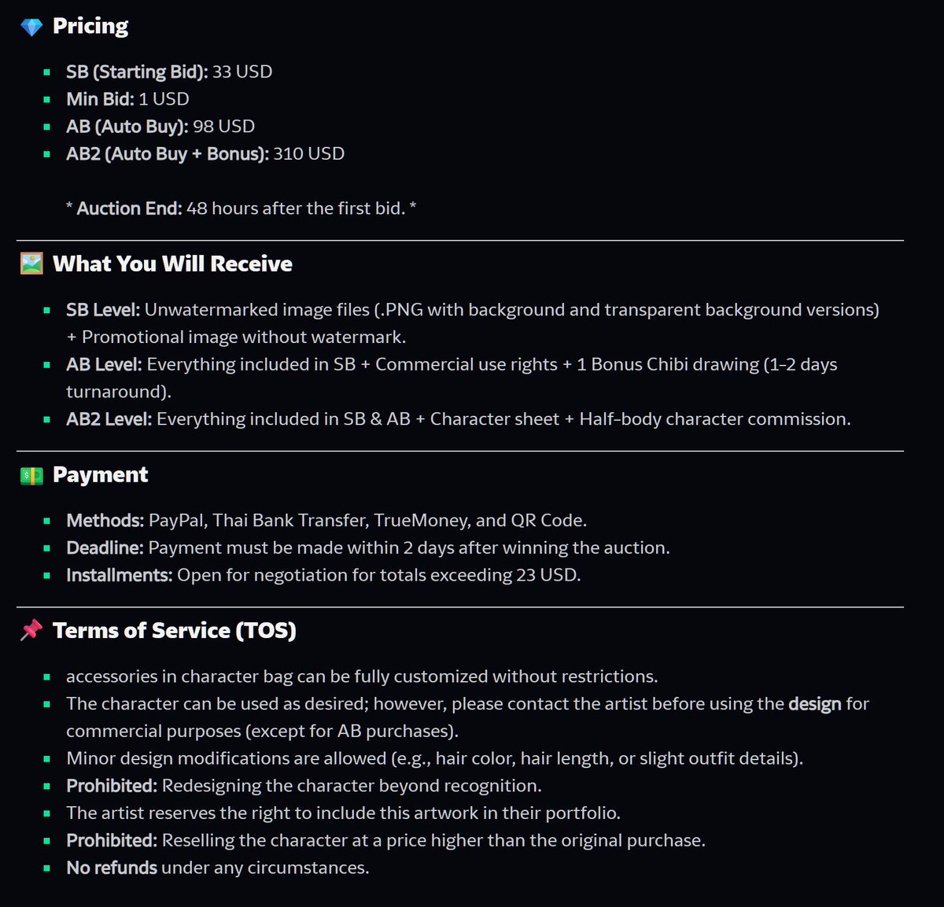Click the green bullet before No refunds
This screenshot has width=944, height=907.
(47, 868)
